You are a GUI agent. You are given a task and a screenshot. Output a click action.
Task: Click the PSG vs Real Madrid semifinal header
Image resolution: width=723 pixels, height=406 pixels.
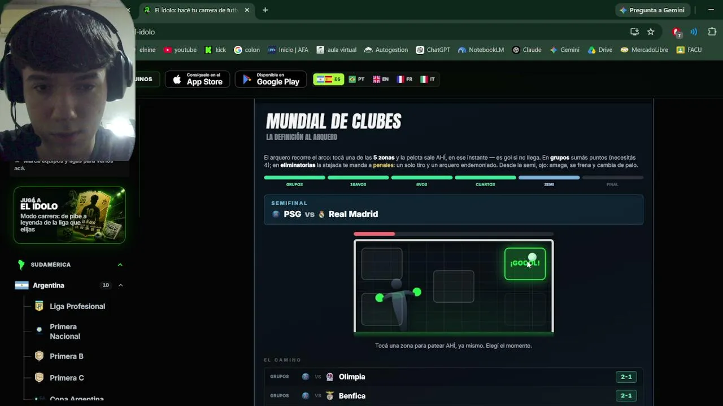(454, 210)
